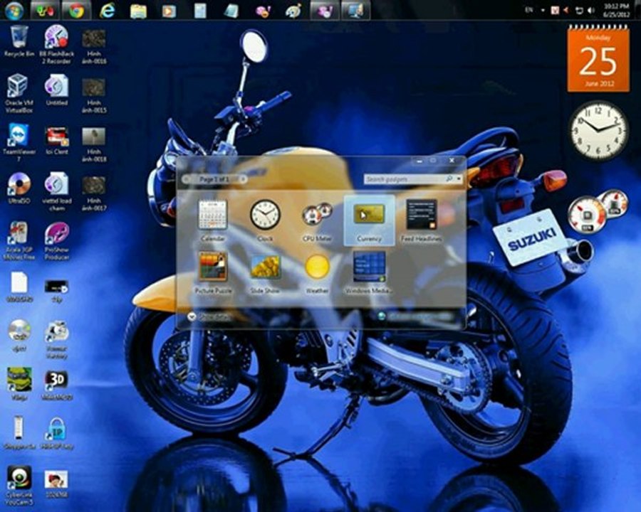641x512 pixels.
Task: Launch Internet Explorer from the taskbar
Action: click(107, 10)
